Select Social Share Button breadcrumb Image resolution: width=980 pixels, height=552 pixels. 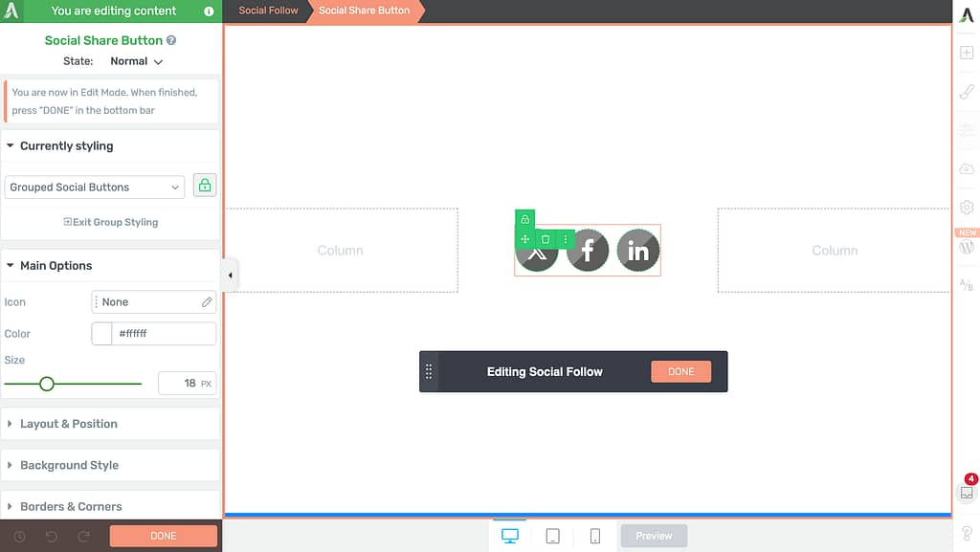365,11
